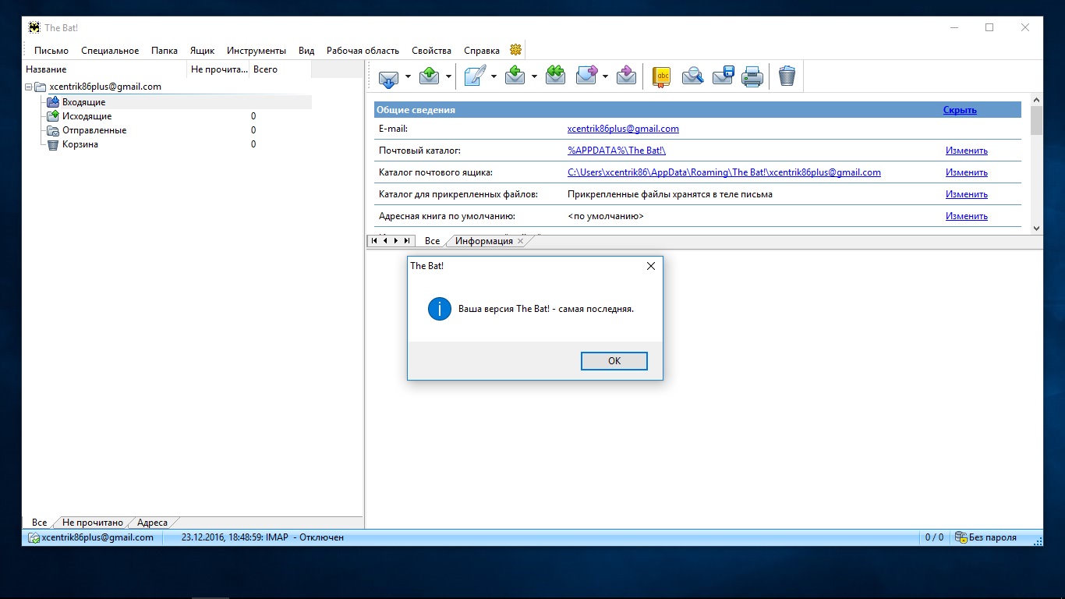This screenshot has height=599, width=1065.
Task: Click the Get New Mail envelope icon
Action: click(x=388, y=76)
